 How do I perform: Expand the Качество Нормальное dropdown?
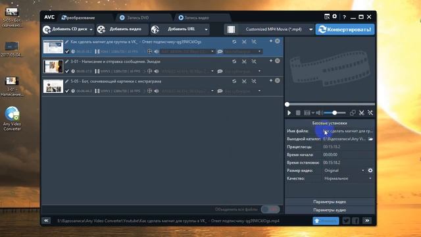[x=370, y=178]
